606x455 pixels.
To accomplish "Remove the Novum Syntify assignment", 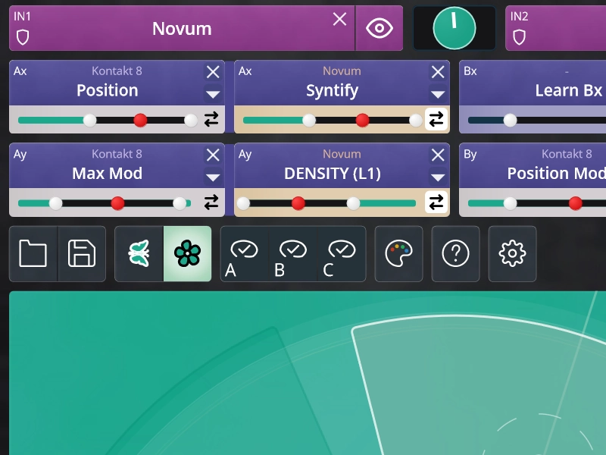I will [438, 72].
